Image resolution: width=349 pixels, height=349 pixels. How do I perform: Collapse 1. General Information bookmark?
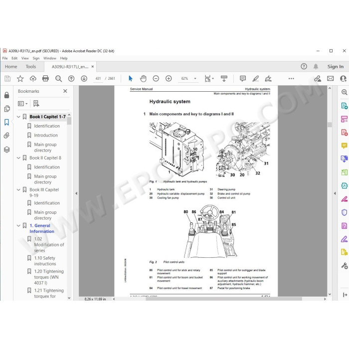coord(19,225)
